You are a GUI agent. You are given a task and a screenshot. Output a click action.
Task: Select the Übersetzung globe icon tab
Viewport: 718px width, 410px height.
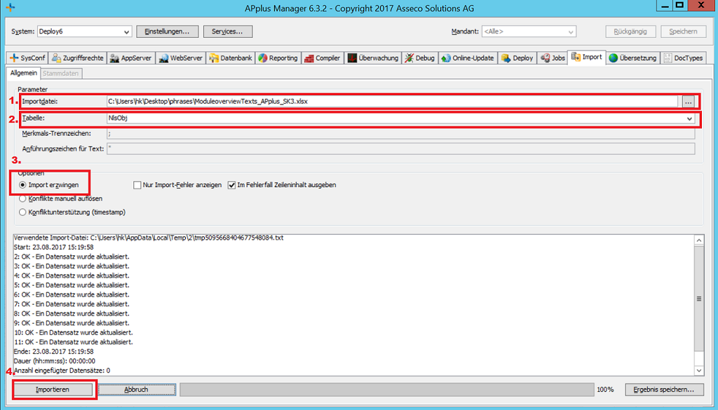[613, 58]
